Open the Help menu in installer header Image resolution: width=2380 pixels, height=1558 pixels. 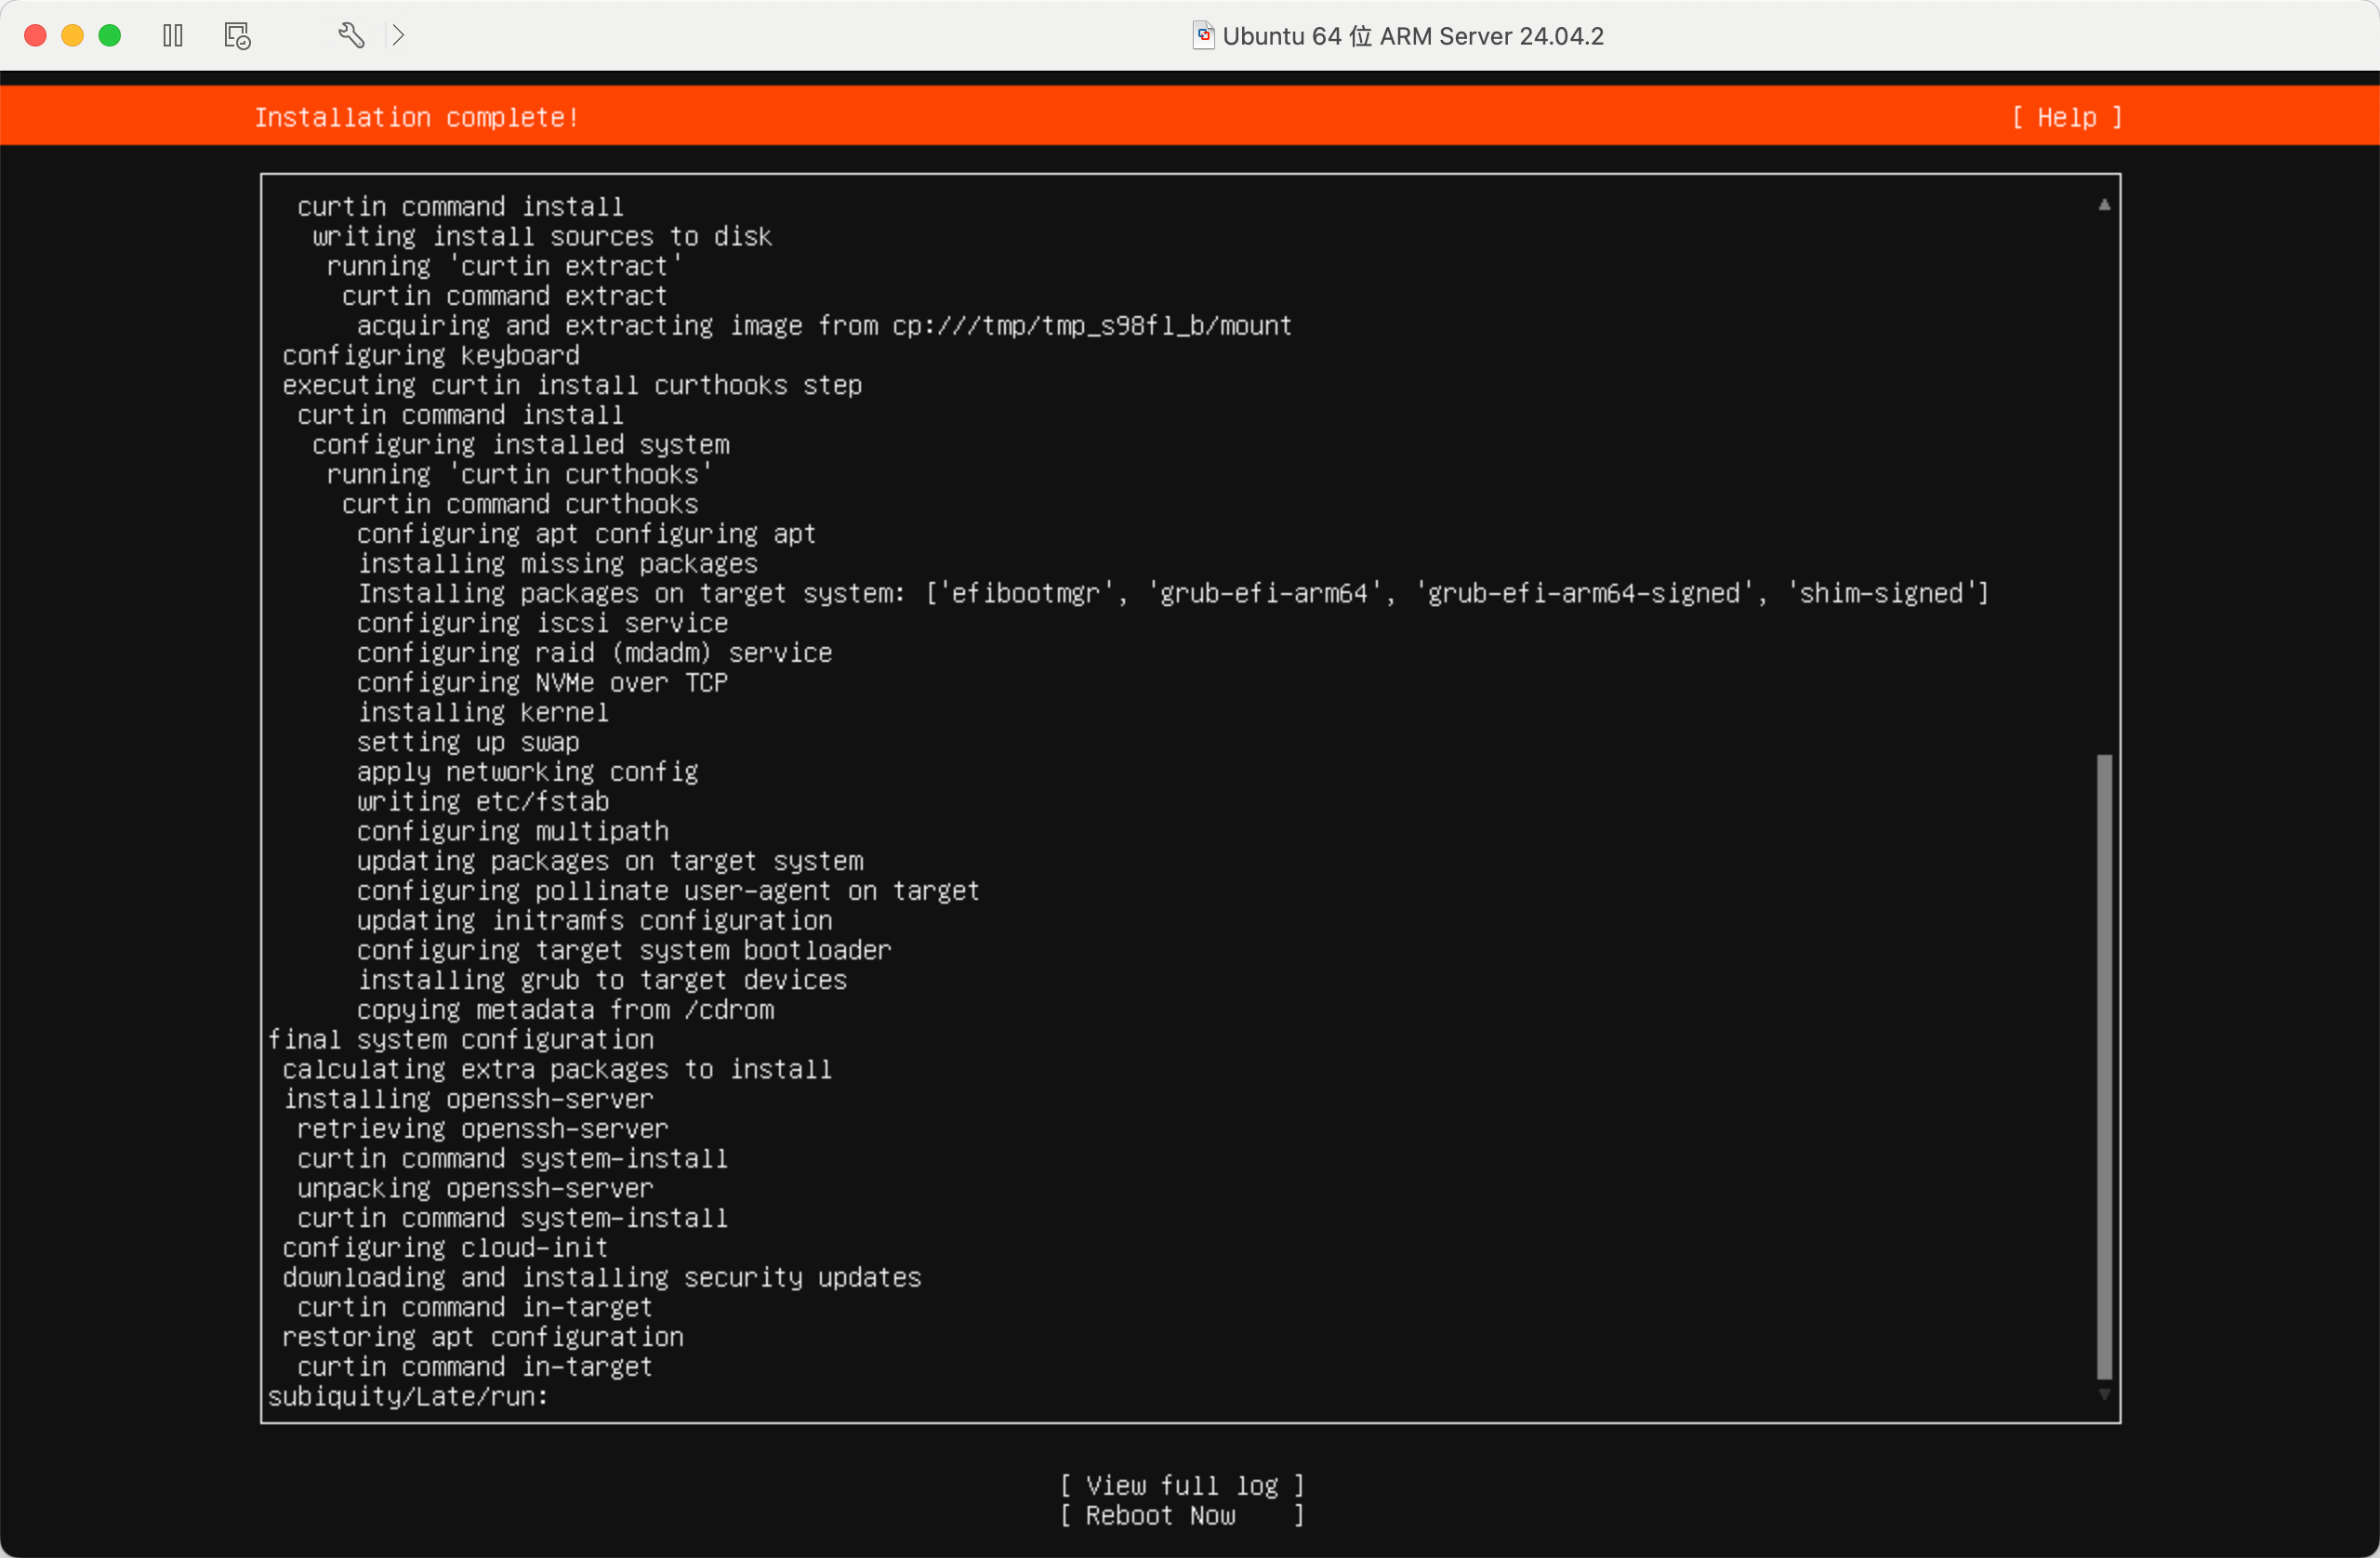coord(2066,118)
